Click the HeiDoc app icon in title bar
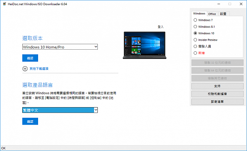Image resolution: width=247 pixels, height=151 pixels. (x=4, y=4)
